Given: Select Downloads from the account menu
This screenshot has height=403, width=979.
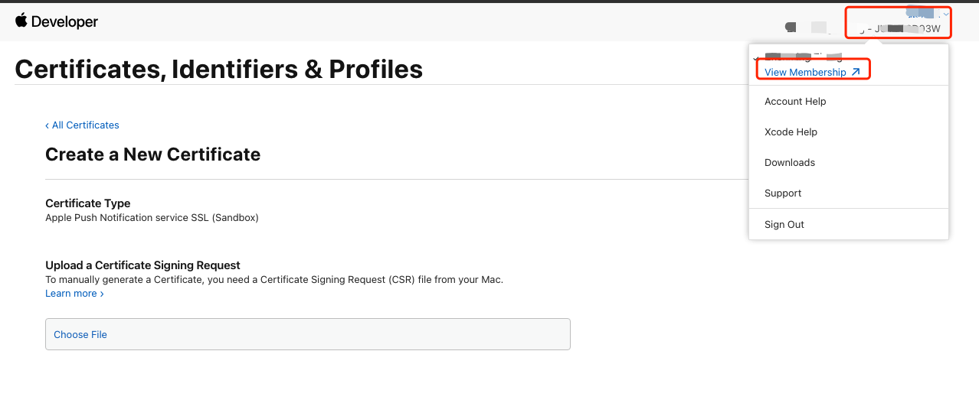Looking at the screenshot, I should coord(790,162).
